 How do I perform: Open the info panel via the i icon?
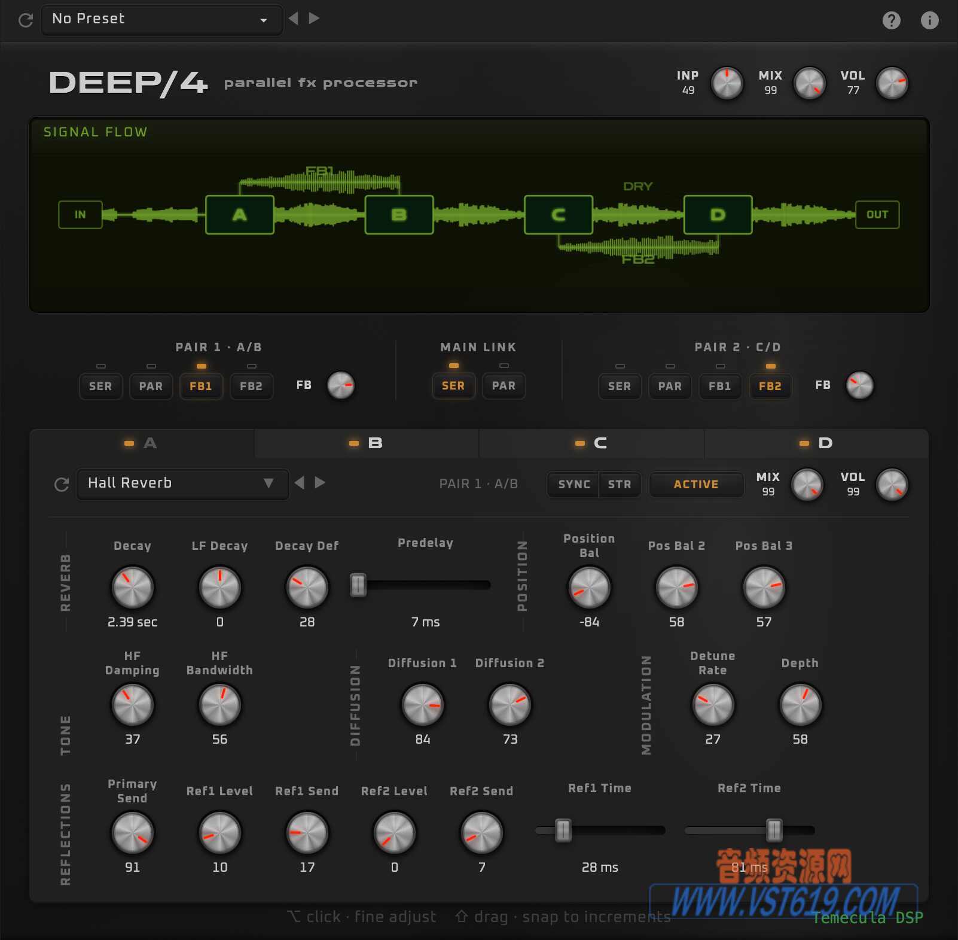[929, 20]
